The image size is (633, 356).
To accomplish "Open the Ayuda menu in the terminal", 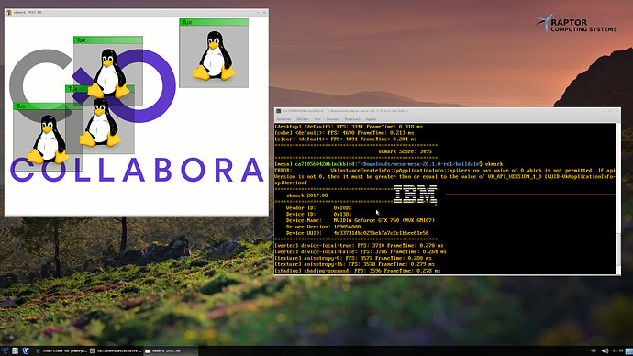I will [371, 119].
